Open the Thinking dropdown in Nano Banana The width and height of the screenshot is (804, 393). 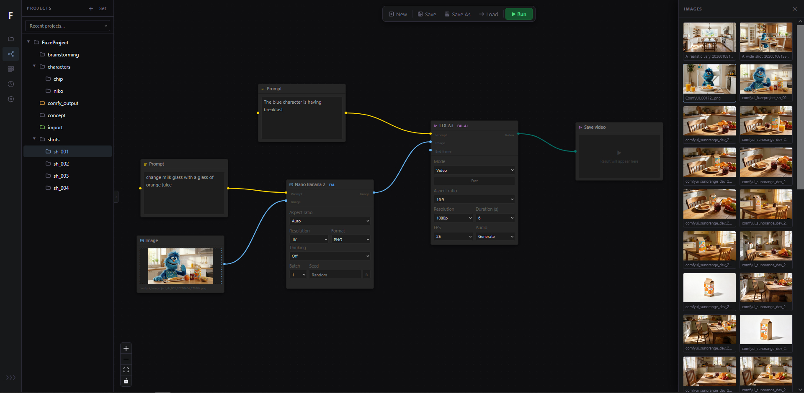point(330,256)
